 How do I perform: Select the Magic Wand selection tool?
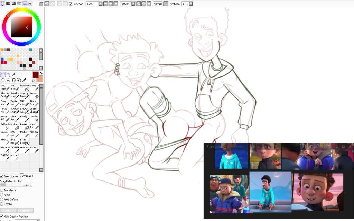click(x=13, y=74)
